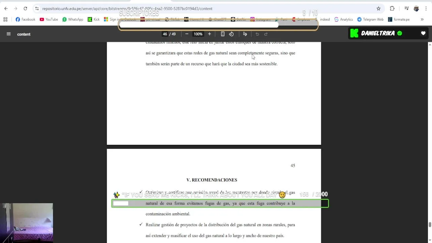This screenshot has width=432, height=243.
Task: Expand the hidden bookmarks chevron
Action: tap(422, 19)
